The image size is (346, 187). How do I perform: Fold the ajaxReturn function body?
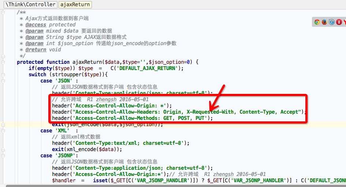click(3, 63)
